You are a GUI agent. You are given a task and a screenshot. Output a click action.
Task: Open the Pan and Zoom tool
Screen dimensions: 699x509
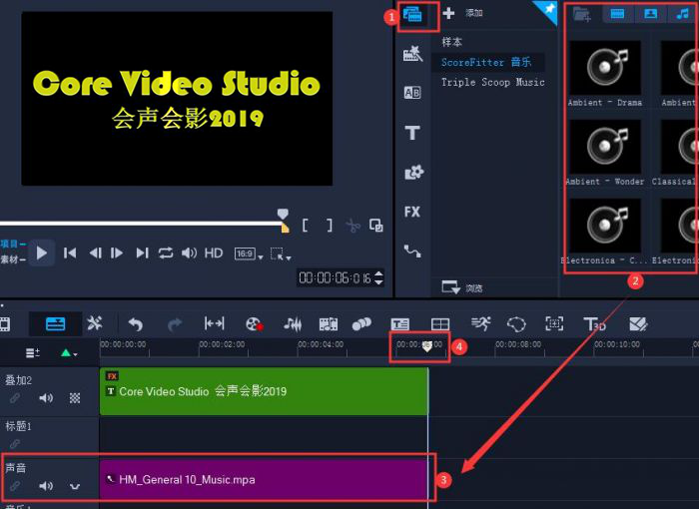click(x=554, y=323)
